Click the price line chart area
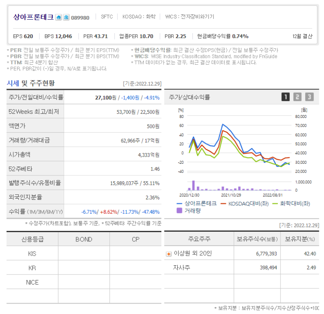This screenshot has width=324, height=314. pyautogui.click(x=239, y=145)
